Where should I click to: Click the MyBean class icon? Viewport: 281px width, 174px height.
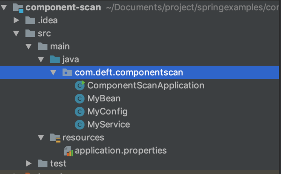[79, 98]
